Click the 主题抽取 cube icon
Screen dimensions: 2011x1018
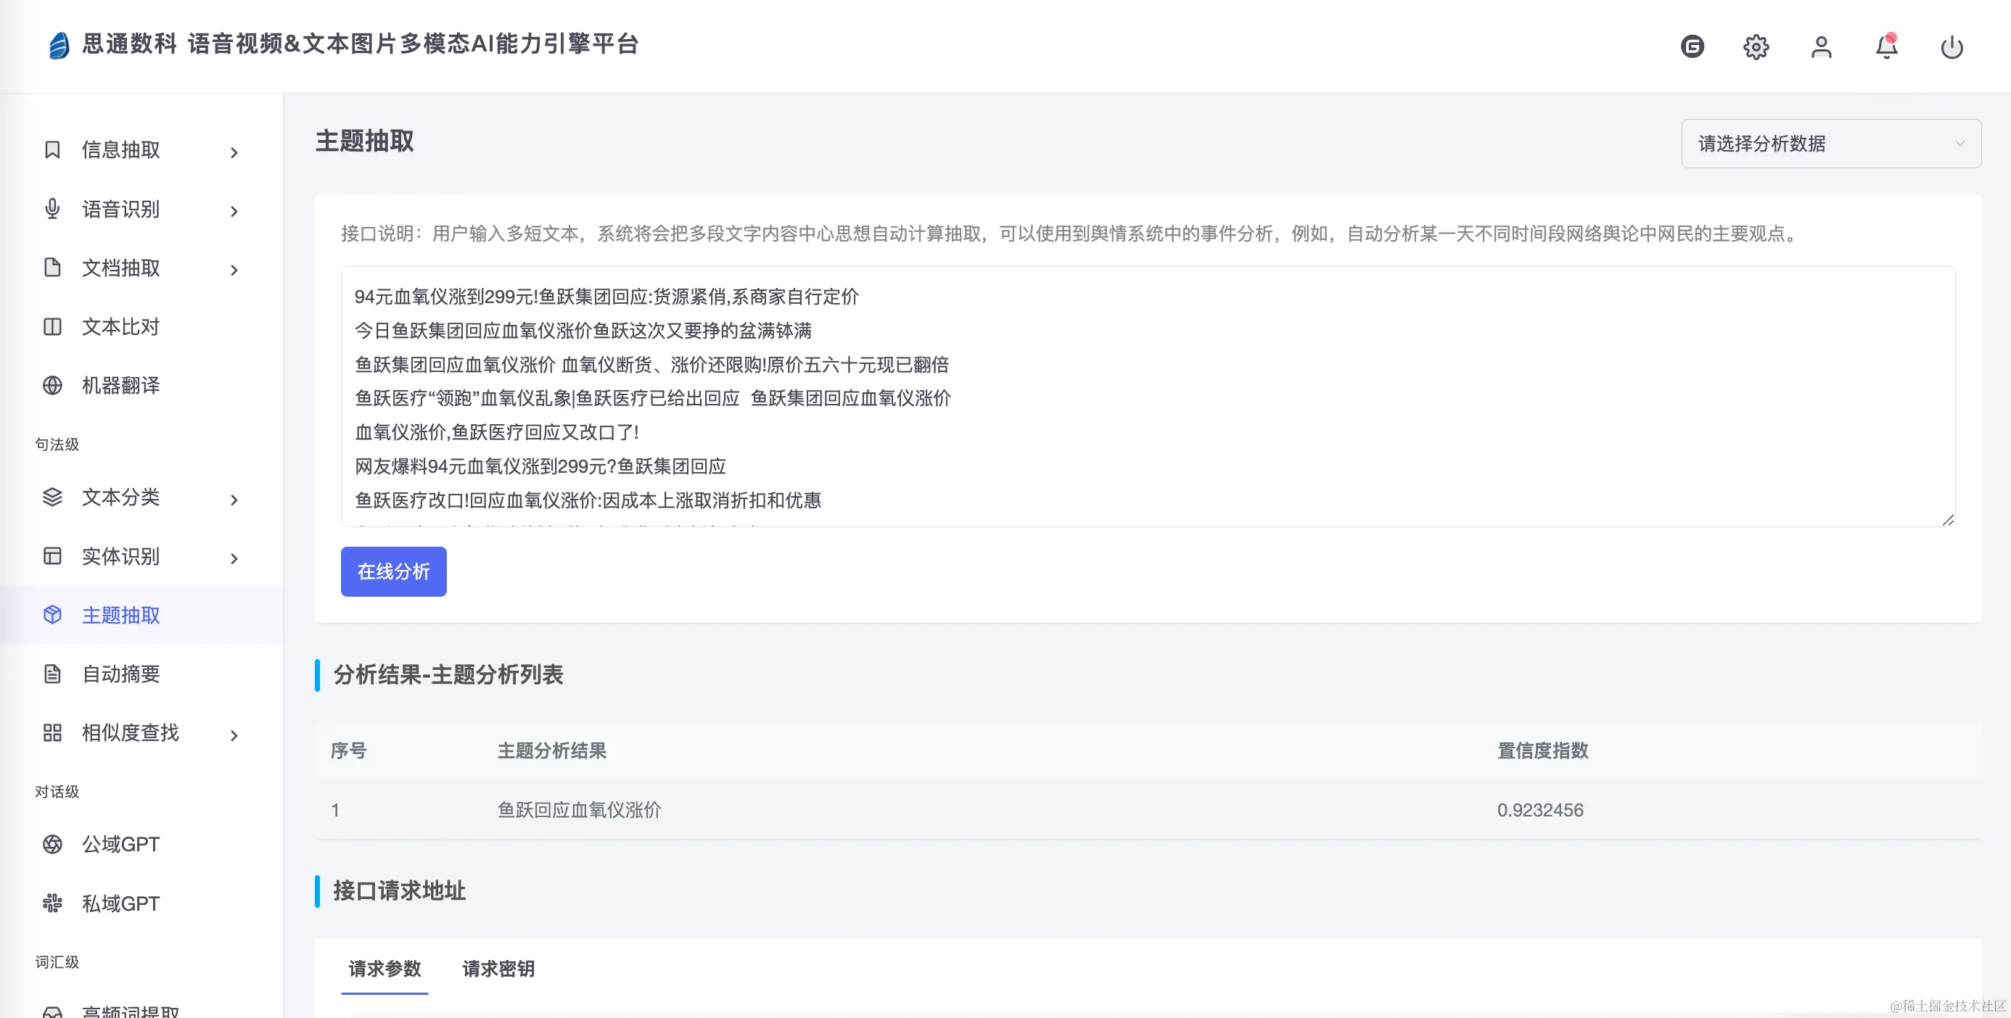52,615
